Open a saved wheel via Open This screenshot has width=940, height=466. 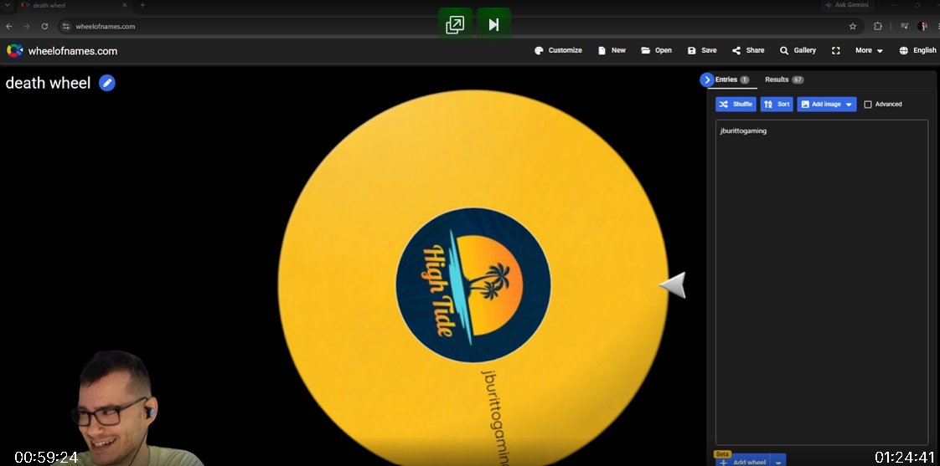pos(657,50)
